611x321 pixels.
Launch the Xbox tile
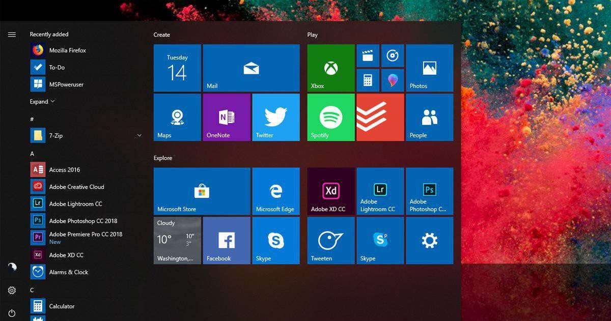point(331,68)
